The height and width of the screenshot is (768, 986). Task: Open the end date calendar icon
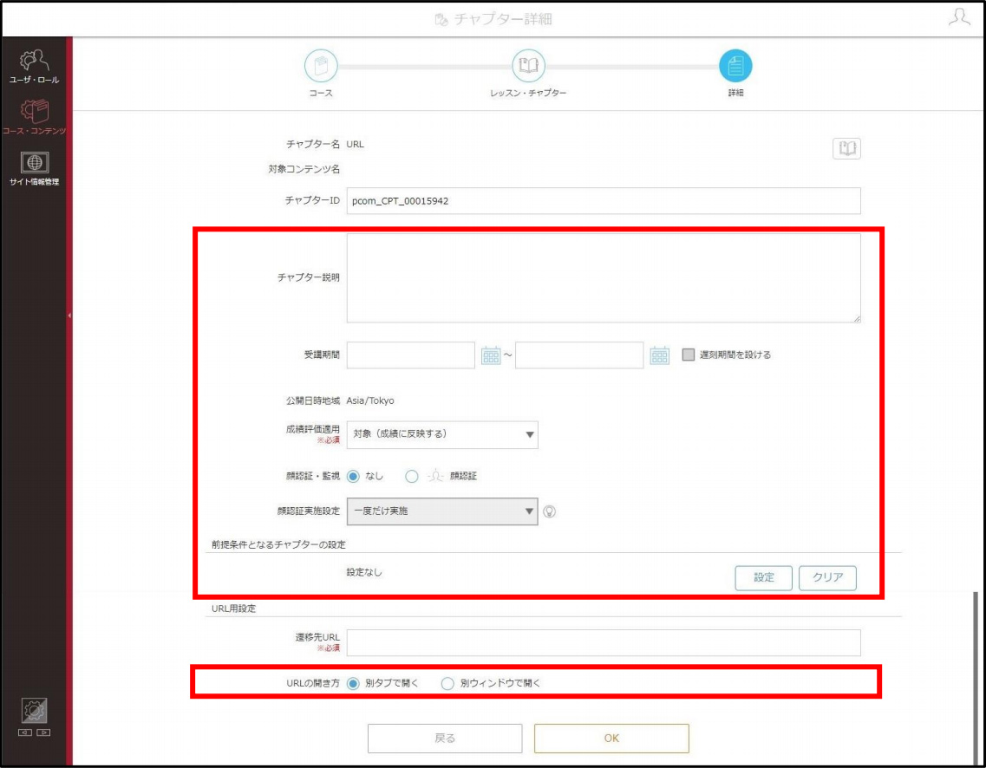coord(659,355)
